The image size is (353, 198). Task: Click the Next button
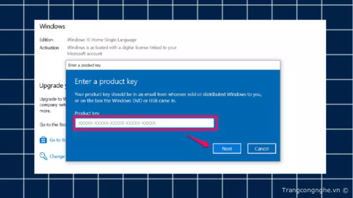227,149
